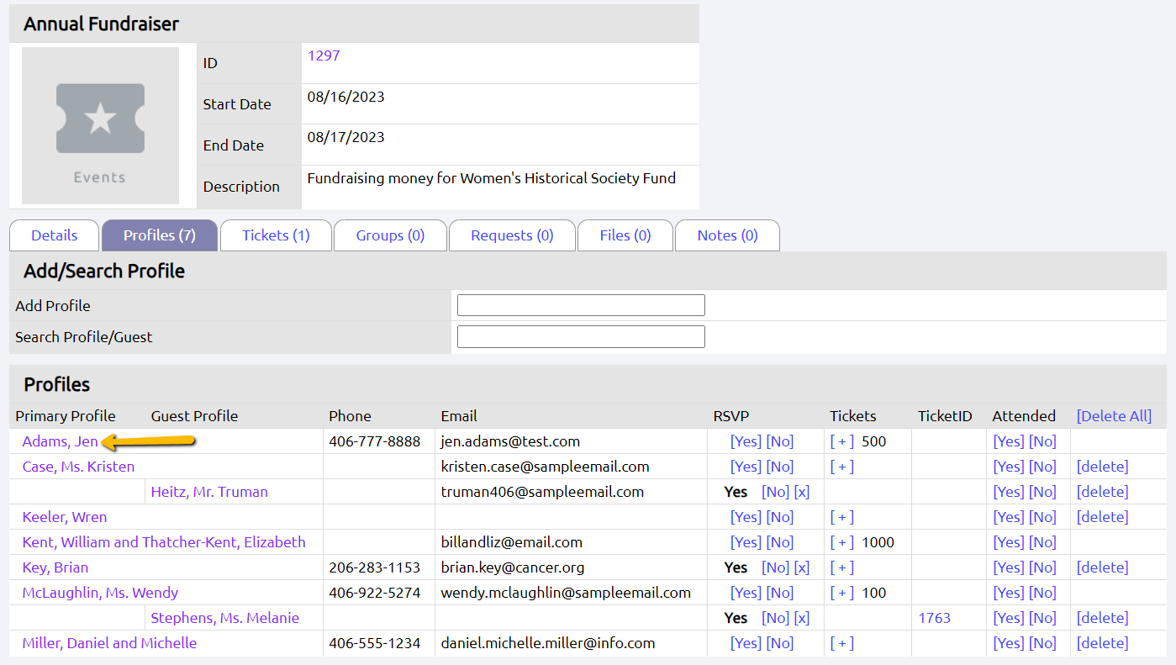Add ticket [+] for Miller, Daniel and Michelle
This screenshot has width=1176, height=665.
(x=842, y=643)
